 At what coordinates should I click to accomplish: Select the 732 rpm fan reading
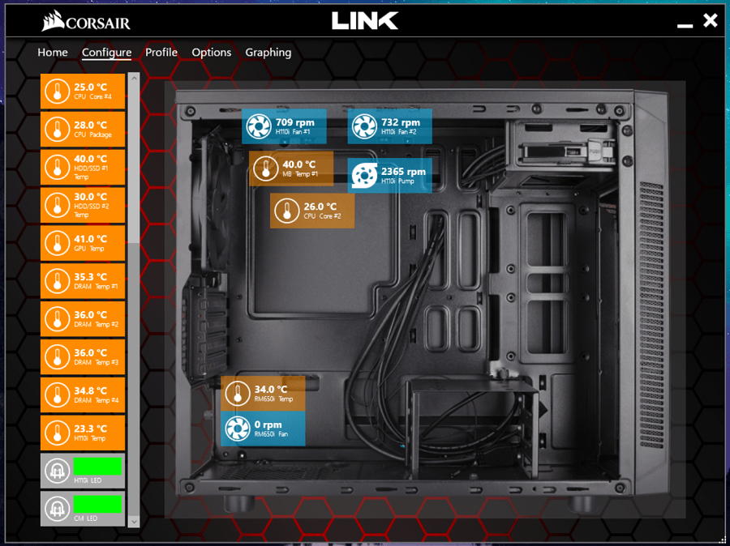coord(401,122)
